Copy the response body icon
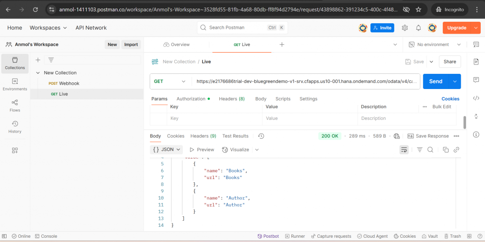 (x=446, y=150)
